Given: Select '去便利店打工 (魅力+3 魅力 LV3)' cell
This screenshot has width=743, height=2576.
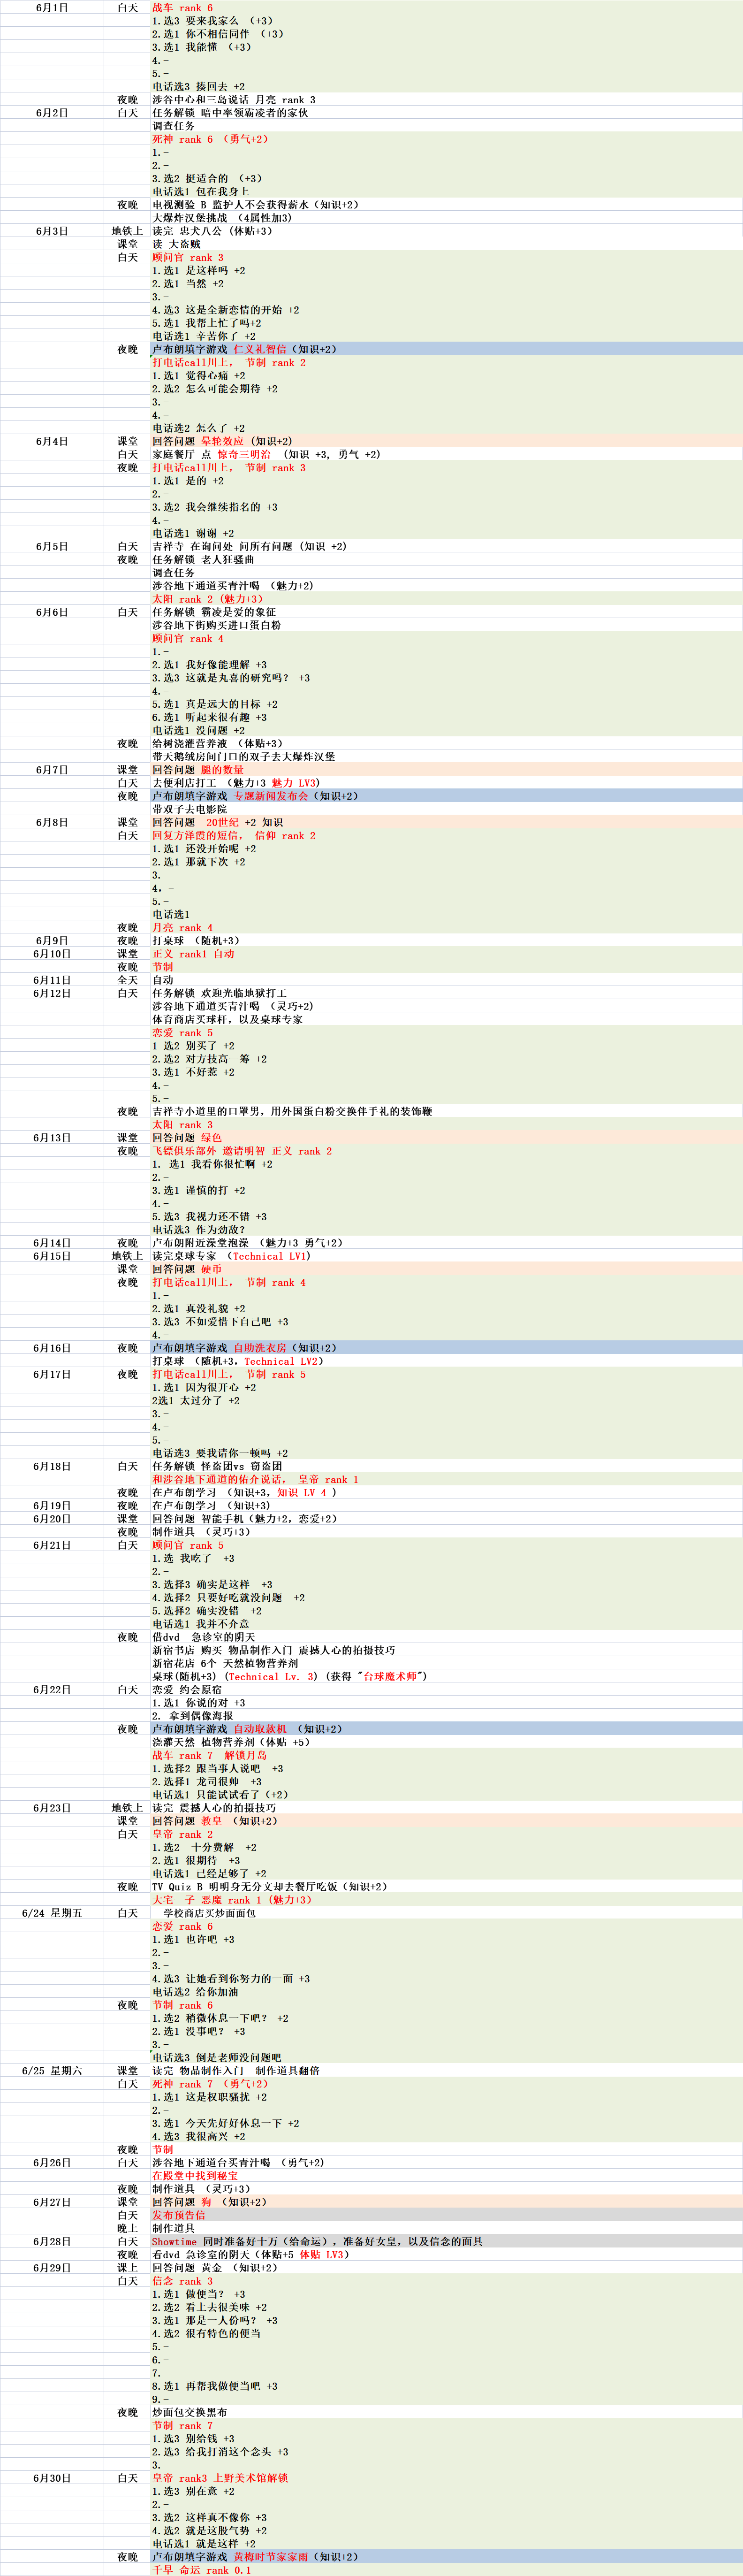Looking at the screenshot, I should point(446,782).
